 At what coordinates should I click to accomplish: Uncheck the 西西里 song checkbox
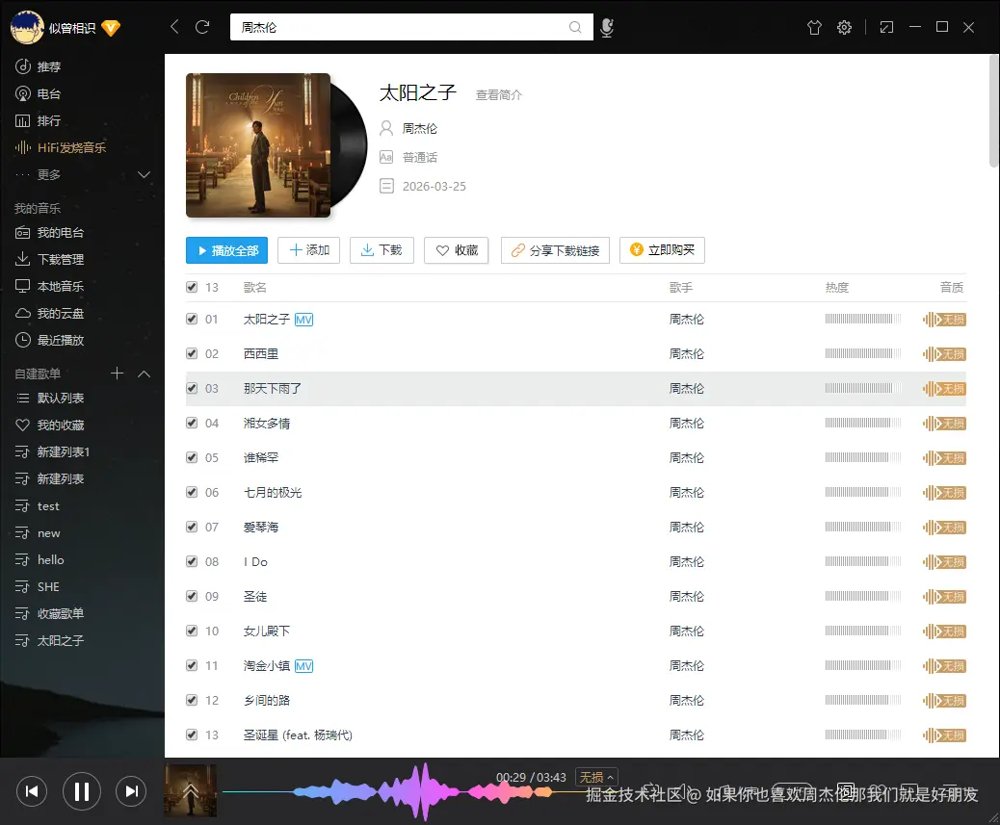192,353
